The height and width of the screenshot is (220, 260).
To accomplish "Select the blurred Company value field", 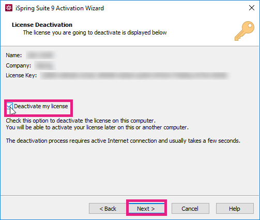I will (45, 65).
